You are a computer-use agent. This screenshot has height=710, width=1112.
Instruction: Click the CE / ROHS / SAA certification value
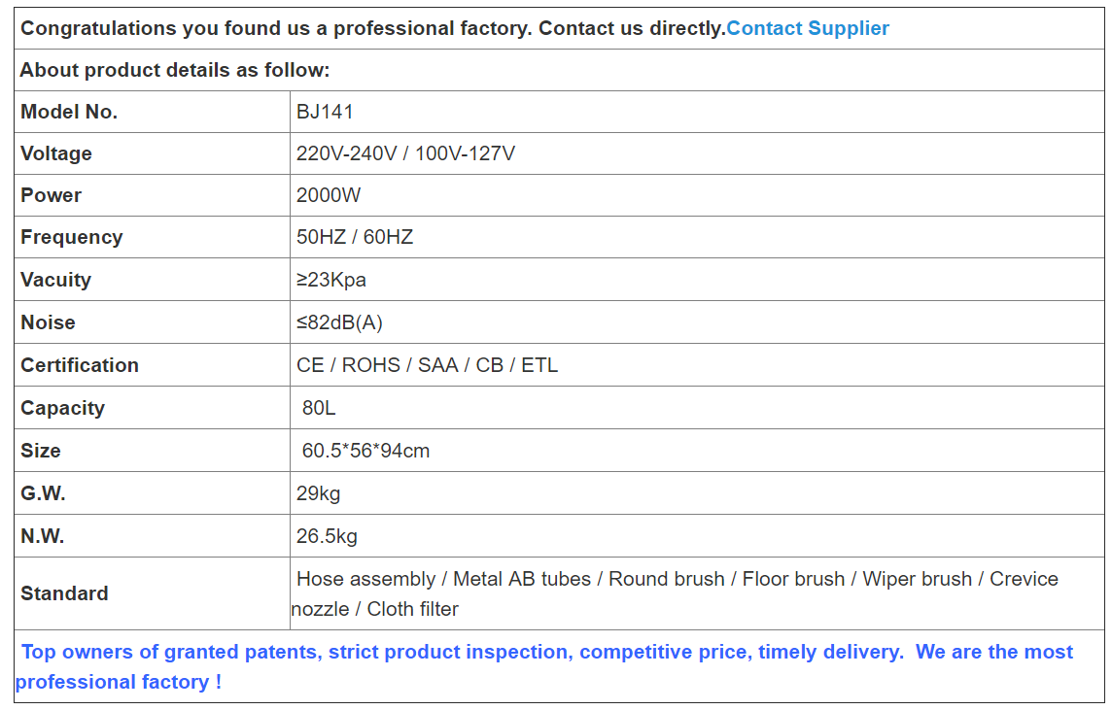pyautogui.click(x=427, y=365)
